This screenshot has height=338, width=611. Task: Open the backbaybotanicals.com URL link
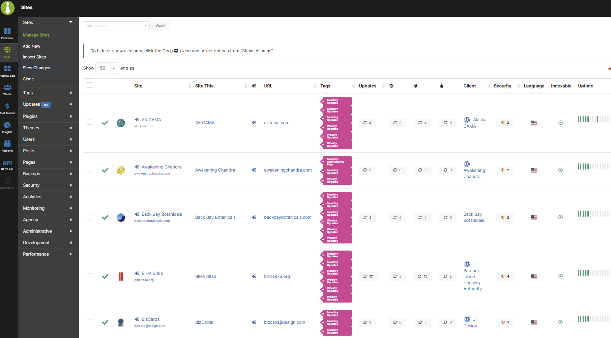click(288, 217)
